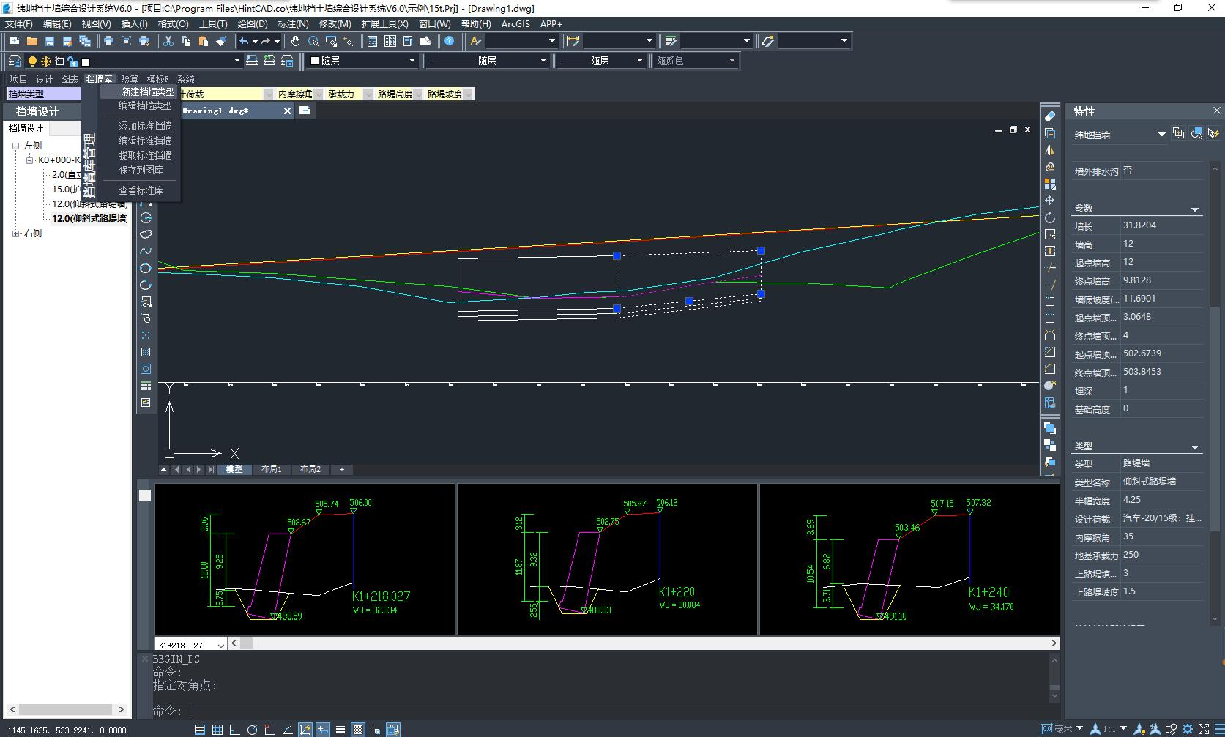The height and width of the screenshot is (737, 1225).
Task: Click the Match Properties brush icon
Action: coord(221,41)
